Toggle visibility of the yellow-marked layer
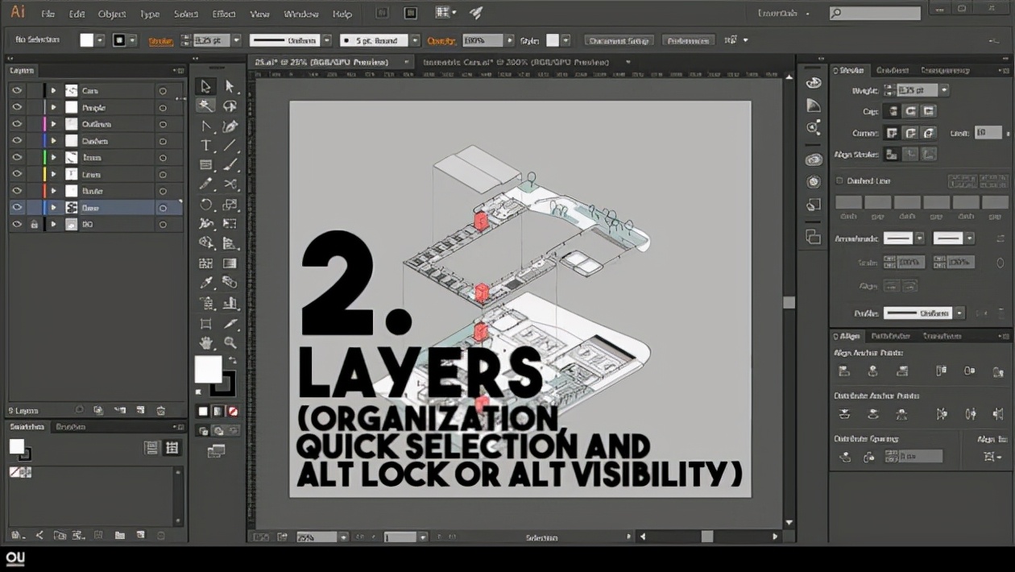Viewport: 1015px width, 572px height. click(17, 174)
